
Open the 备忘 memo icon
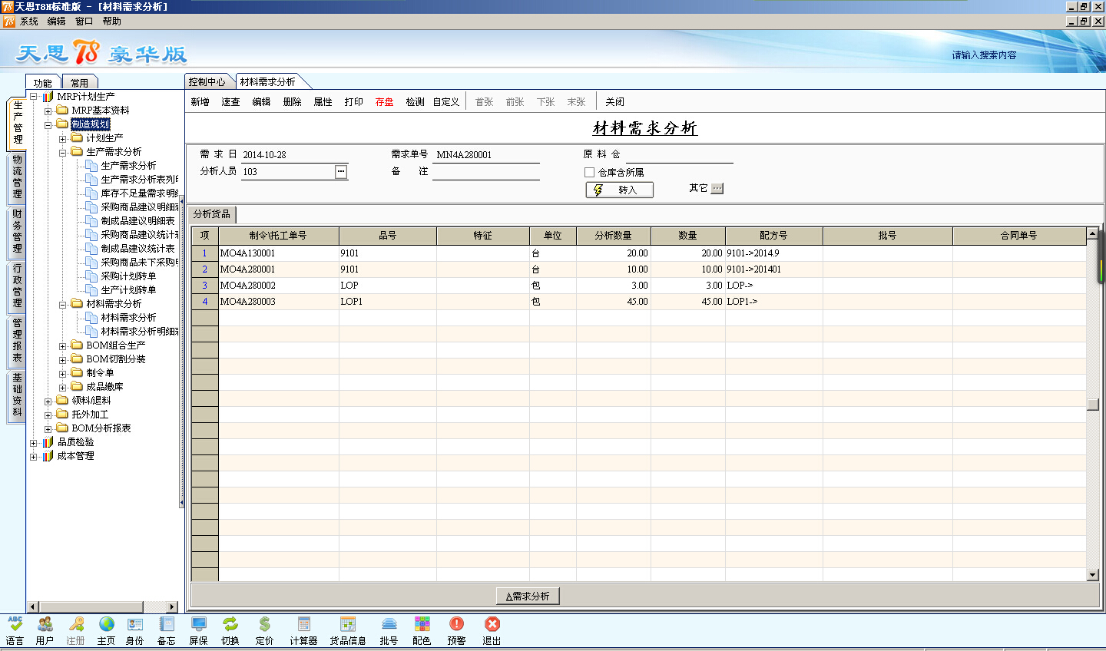click(166, 625)
